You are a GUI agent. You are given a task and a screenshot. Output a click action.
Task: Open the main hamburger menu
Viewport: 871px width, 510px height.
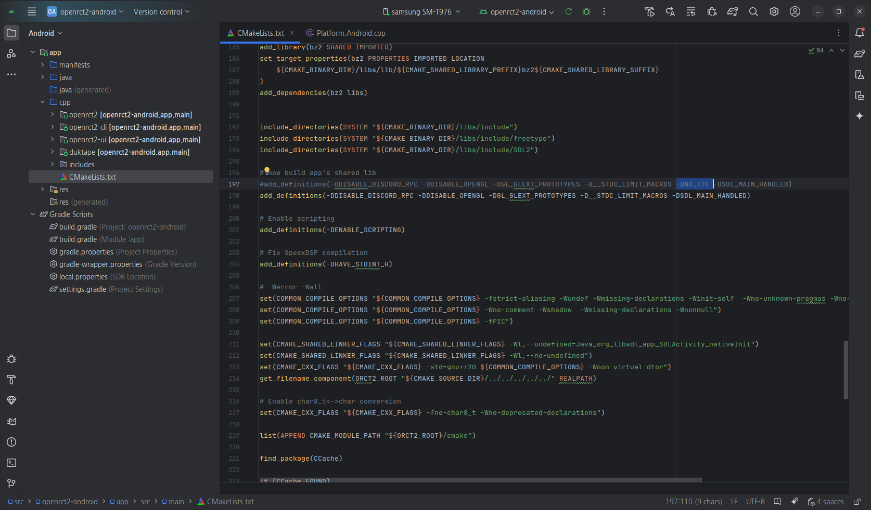pos(32,11)
